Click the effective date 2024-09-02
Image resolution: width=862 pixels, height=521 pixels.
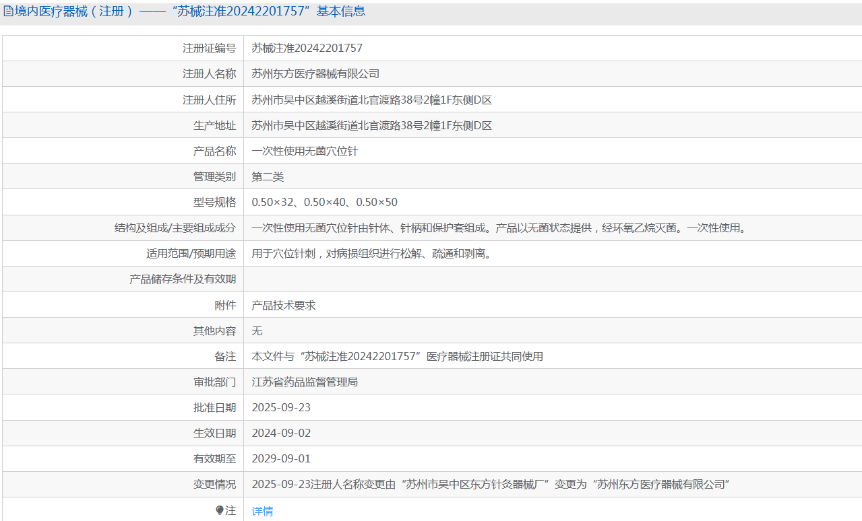pos(281,433)
